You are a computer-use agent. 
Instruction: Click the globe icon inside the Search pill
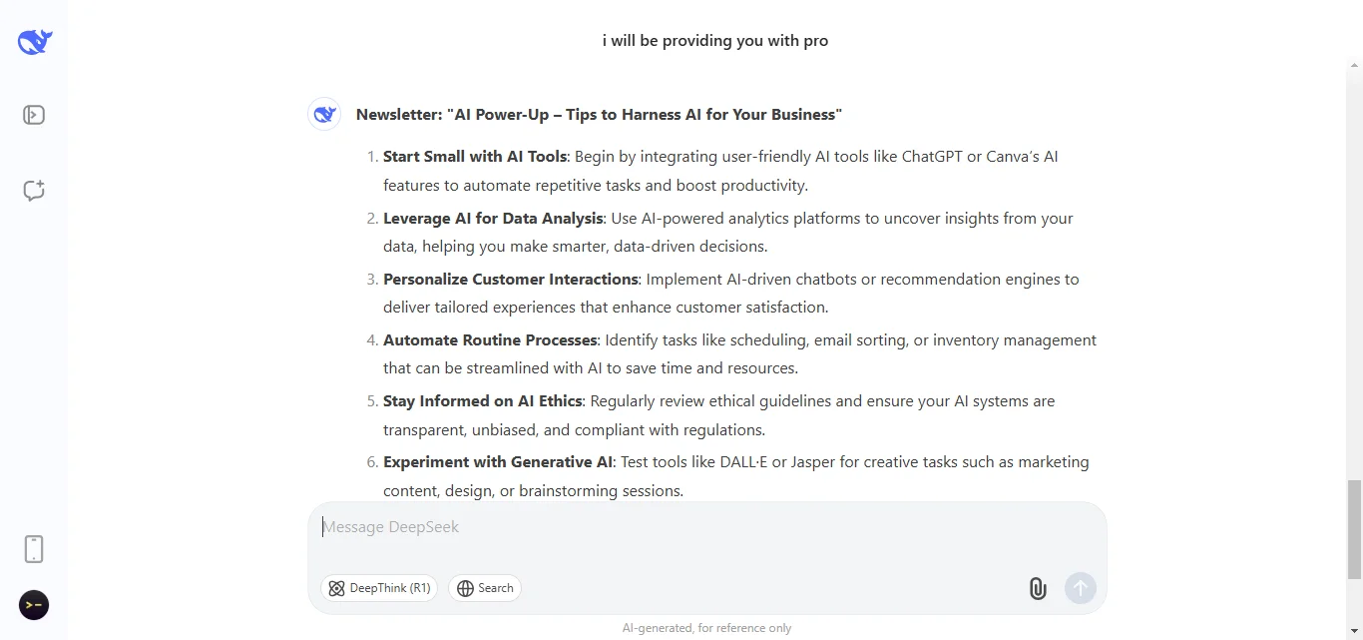click(465, 588)
